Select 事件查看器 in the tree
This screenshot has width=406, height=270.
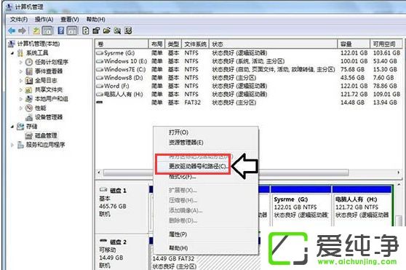point(49,71)
